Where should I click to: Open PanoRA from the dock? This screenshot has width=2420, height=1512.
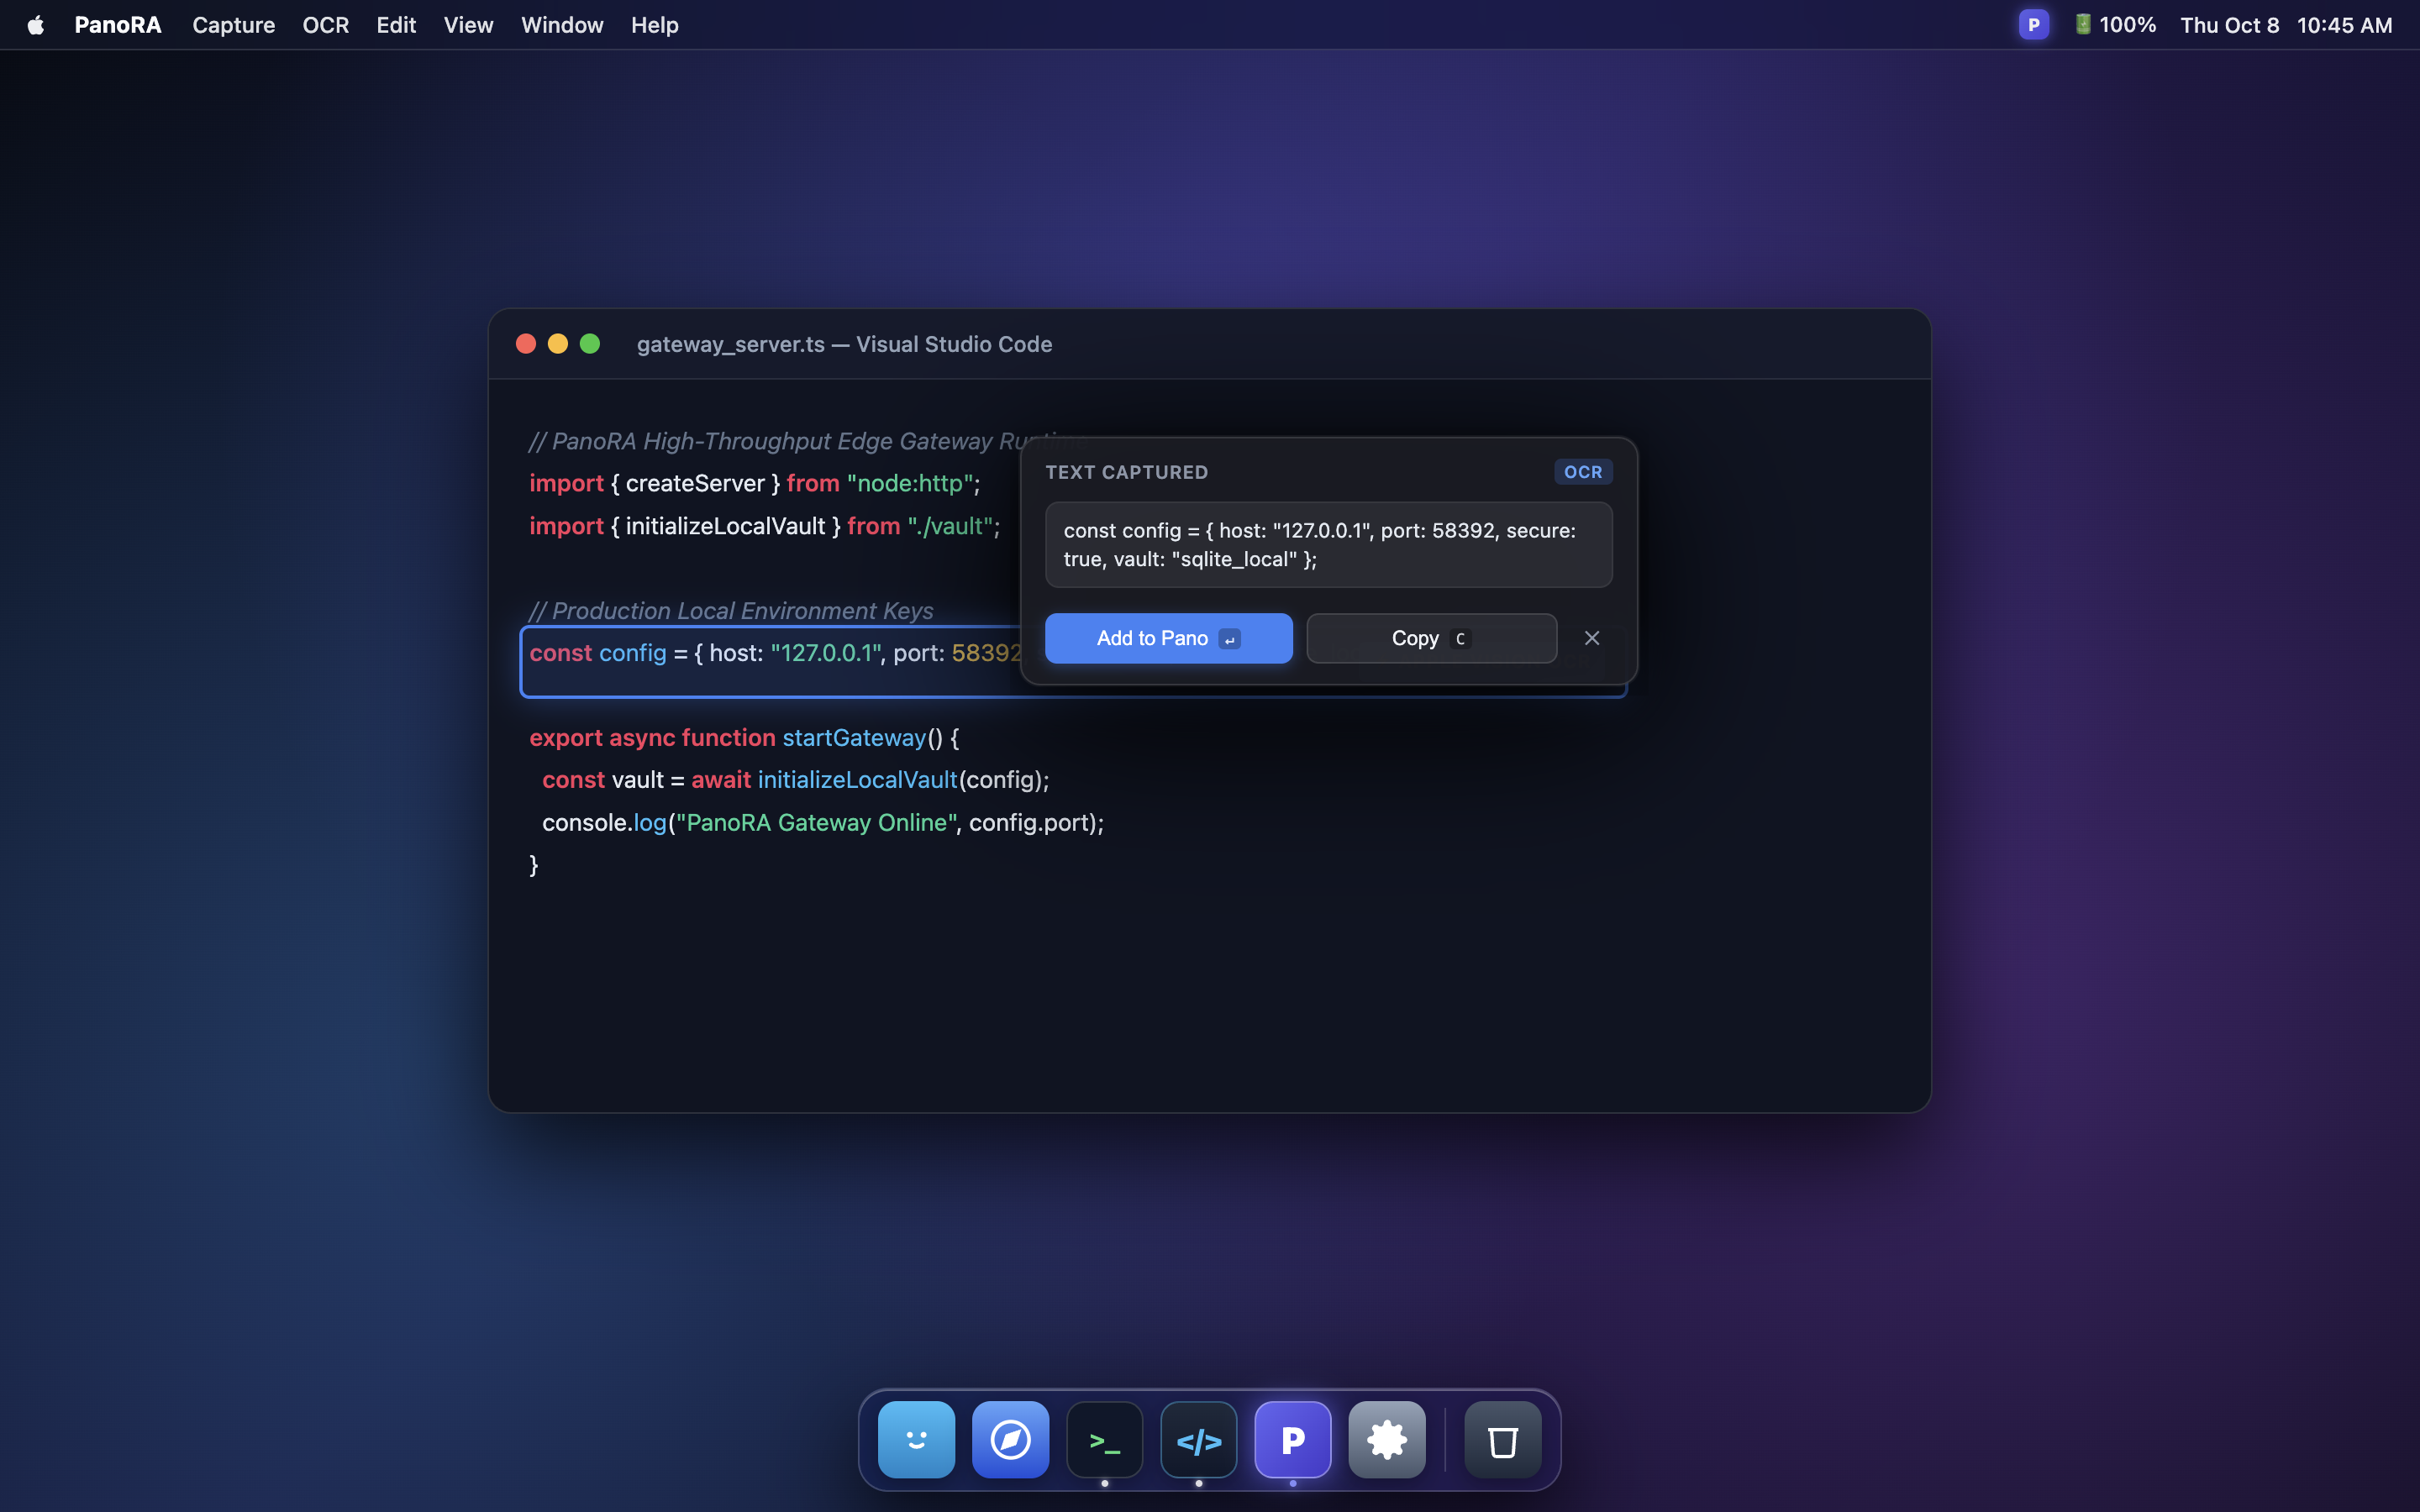click(1292, 1440)
